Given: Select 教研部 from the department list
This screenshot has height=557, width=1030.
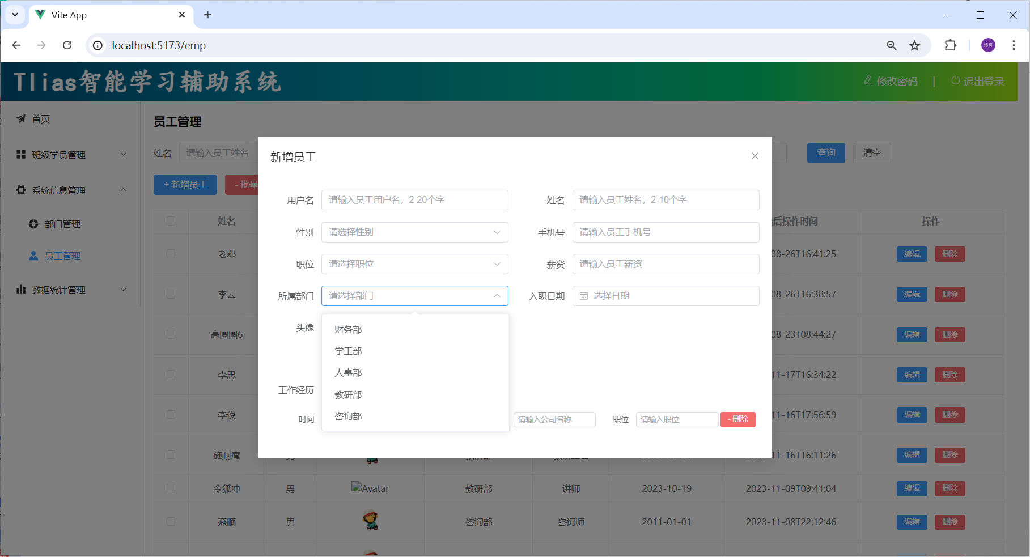Looking at the screenshot, I should (348, 394).
